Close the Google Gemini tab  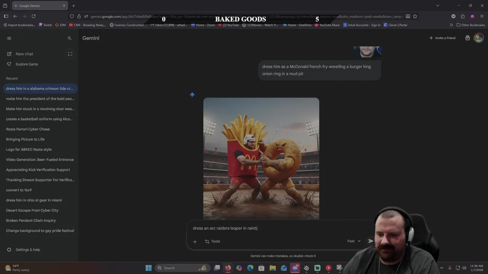[x=64, y=6]
